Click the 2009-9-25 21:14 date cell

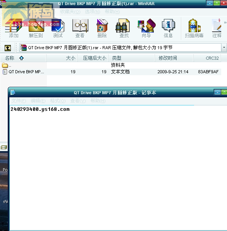[x=173, y=72]
